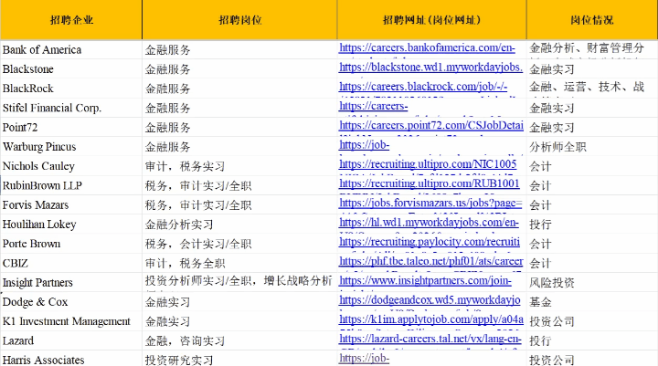Screen dimensions: 658x366
Task: Select Bank of America's 金融服务 position cell
Action: coord(239,50)
